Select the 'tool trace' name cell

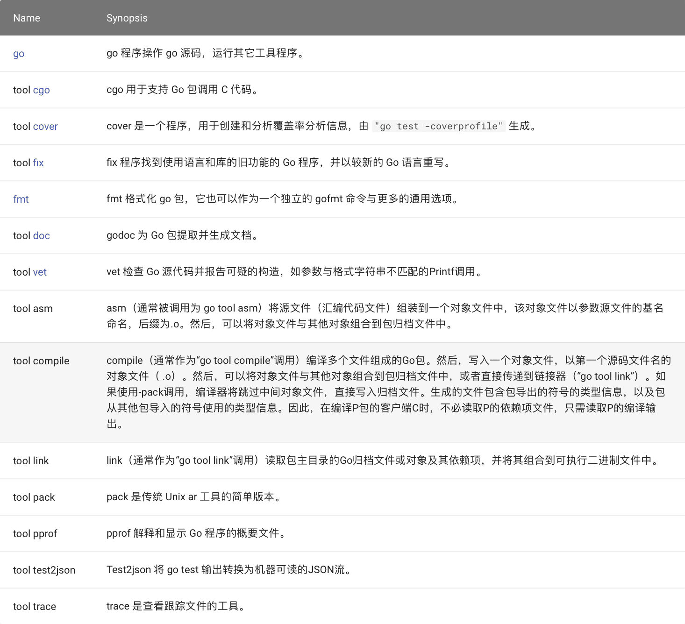(x=35, y=607)
